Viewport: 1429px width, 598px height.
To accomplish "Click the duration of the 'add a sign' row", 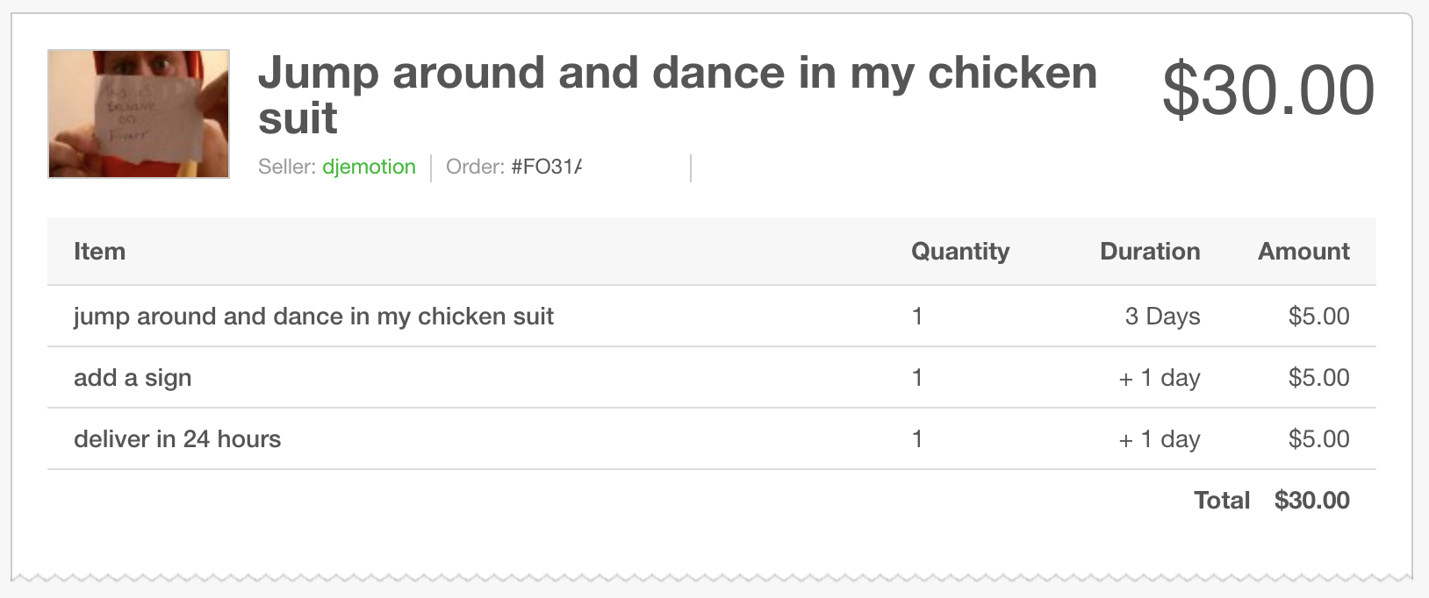I will coord(1160,378).
